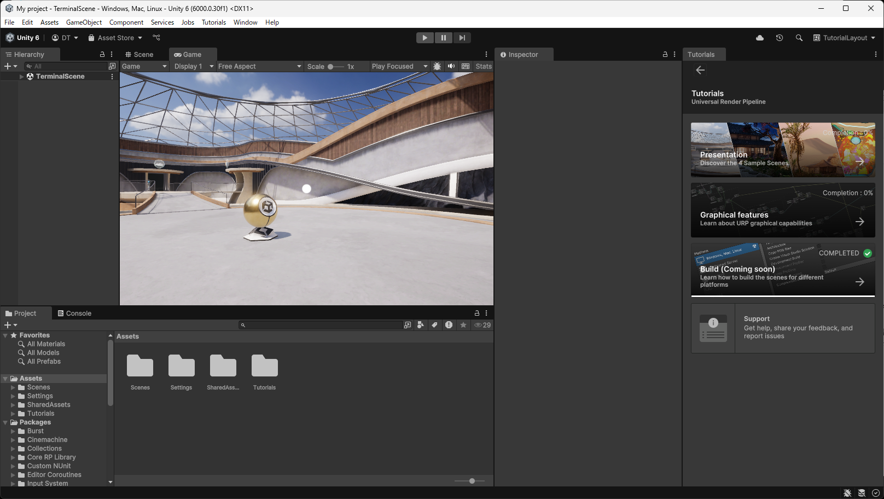Open the Hierarchy panel more options menu

(112, 54)
